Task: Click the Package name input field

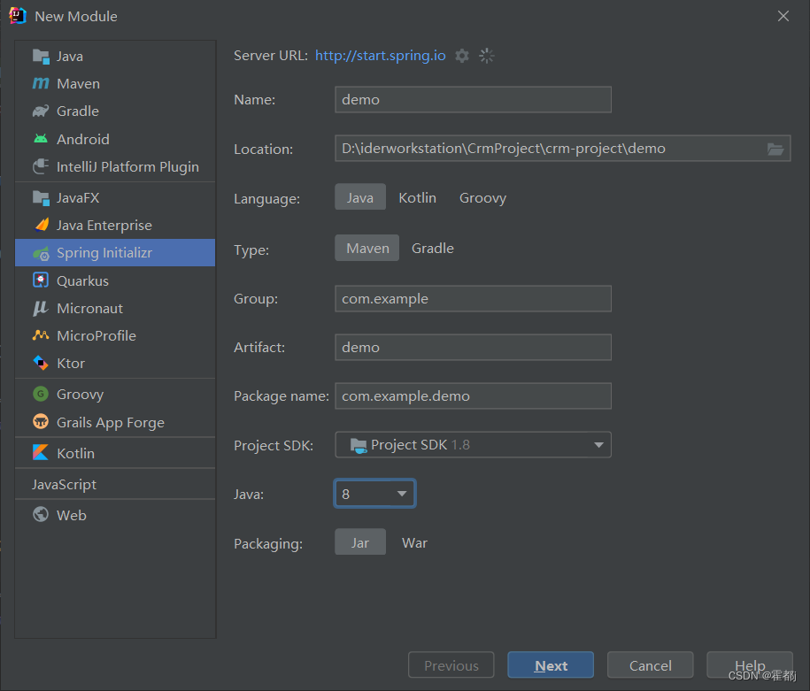Action: click(x=473, y=396)
